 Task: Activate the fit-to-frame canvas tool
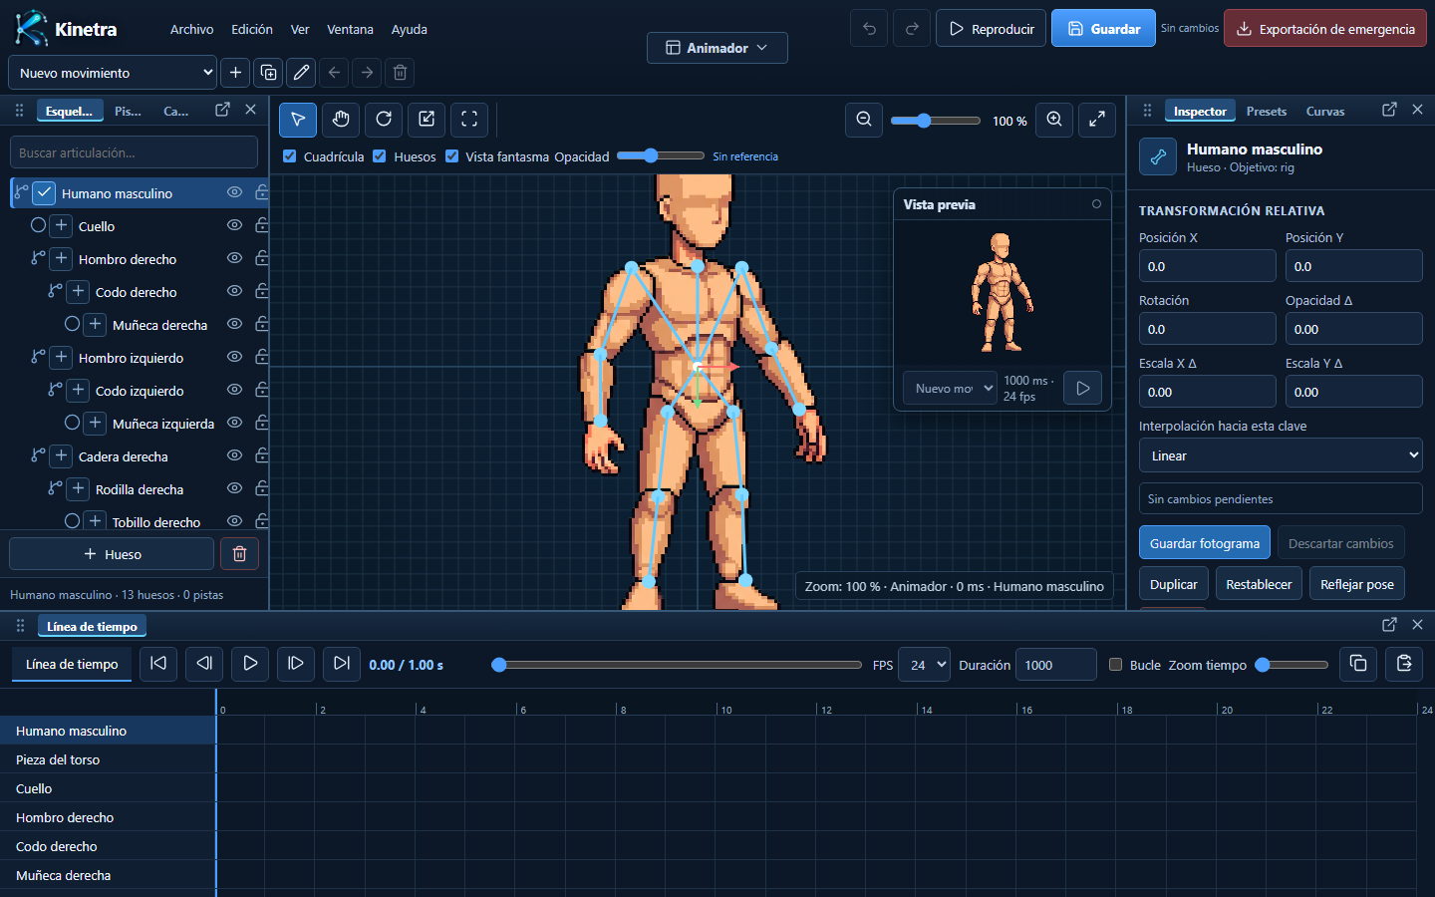coord(469,120)
